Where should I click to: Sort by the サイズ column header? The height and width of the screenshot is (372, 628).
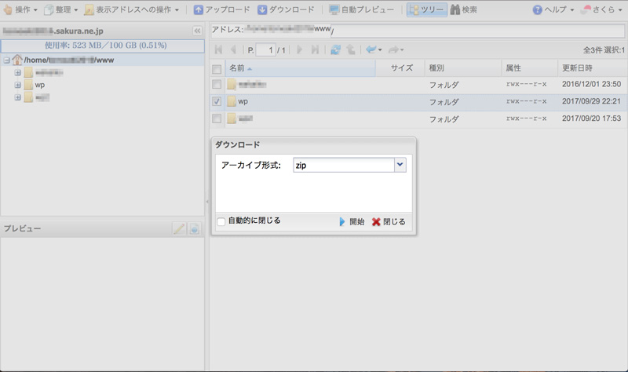401,68
